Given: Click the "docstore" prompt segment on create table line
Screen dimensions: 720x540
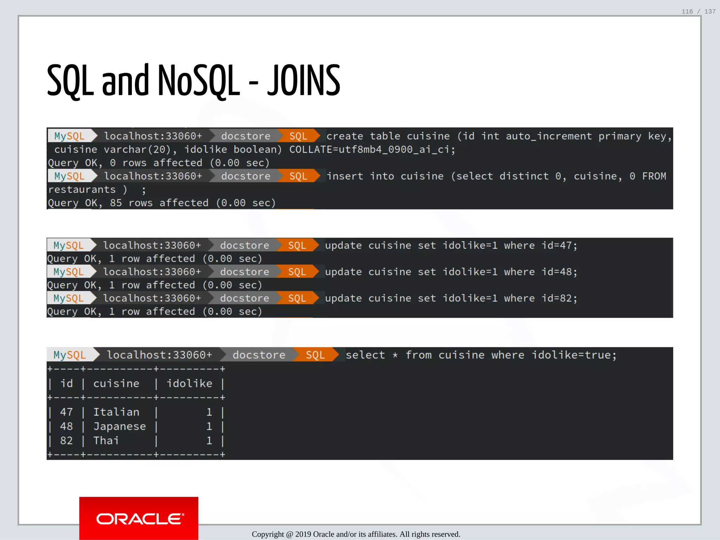Looking at the screenshot, I should (x=246, y=136).
